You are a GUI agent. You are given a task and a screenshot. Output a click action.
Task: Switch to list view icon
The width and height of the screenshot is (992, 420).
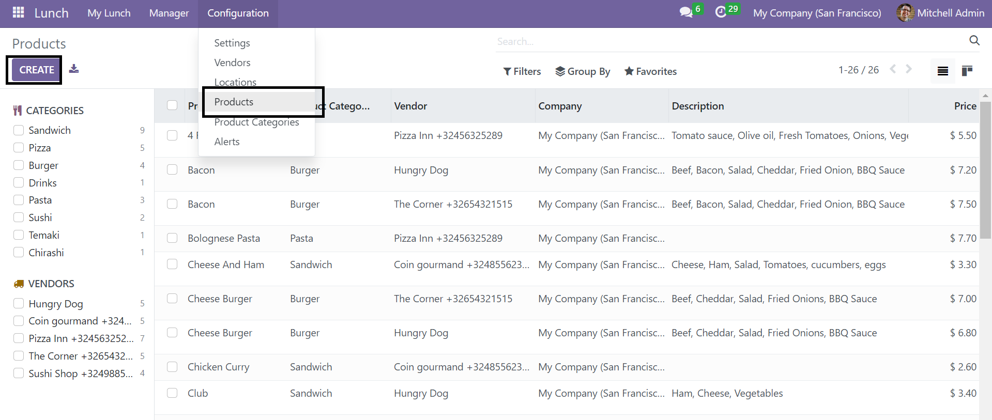943,71
